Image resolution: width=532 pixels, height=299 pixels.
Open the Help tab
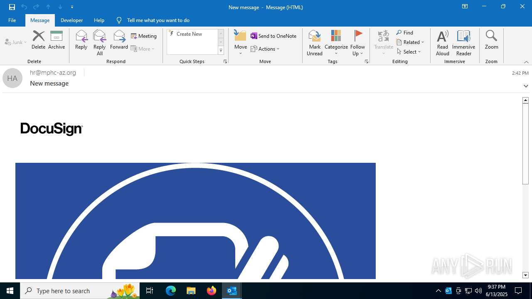[x=99, y=20]
